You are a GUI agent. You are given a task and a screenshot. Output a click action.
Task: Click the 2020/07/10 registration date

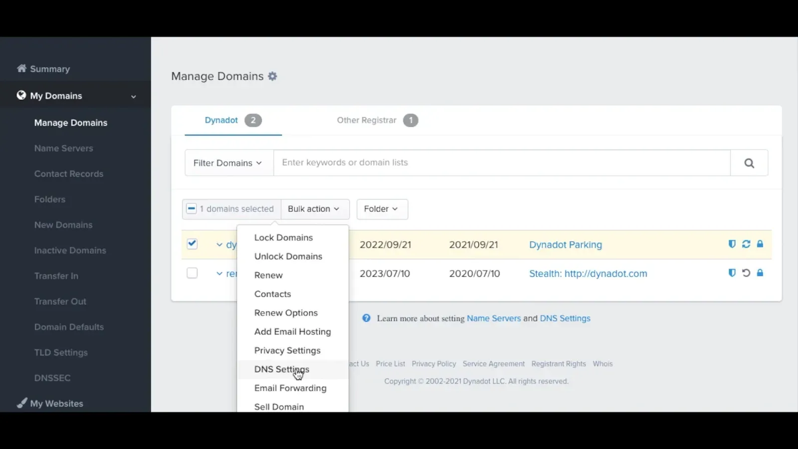point(474,273)
